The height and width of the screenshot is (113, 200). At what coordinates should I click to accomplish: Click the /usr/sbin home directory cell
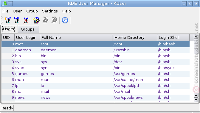click(x=122, y=50)
